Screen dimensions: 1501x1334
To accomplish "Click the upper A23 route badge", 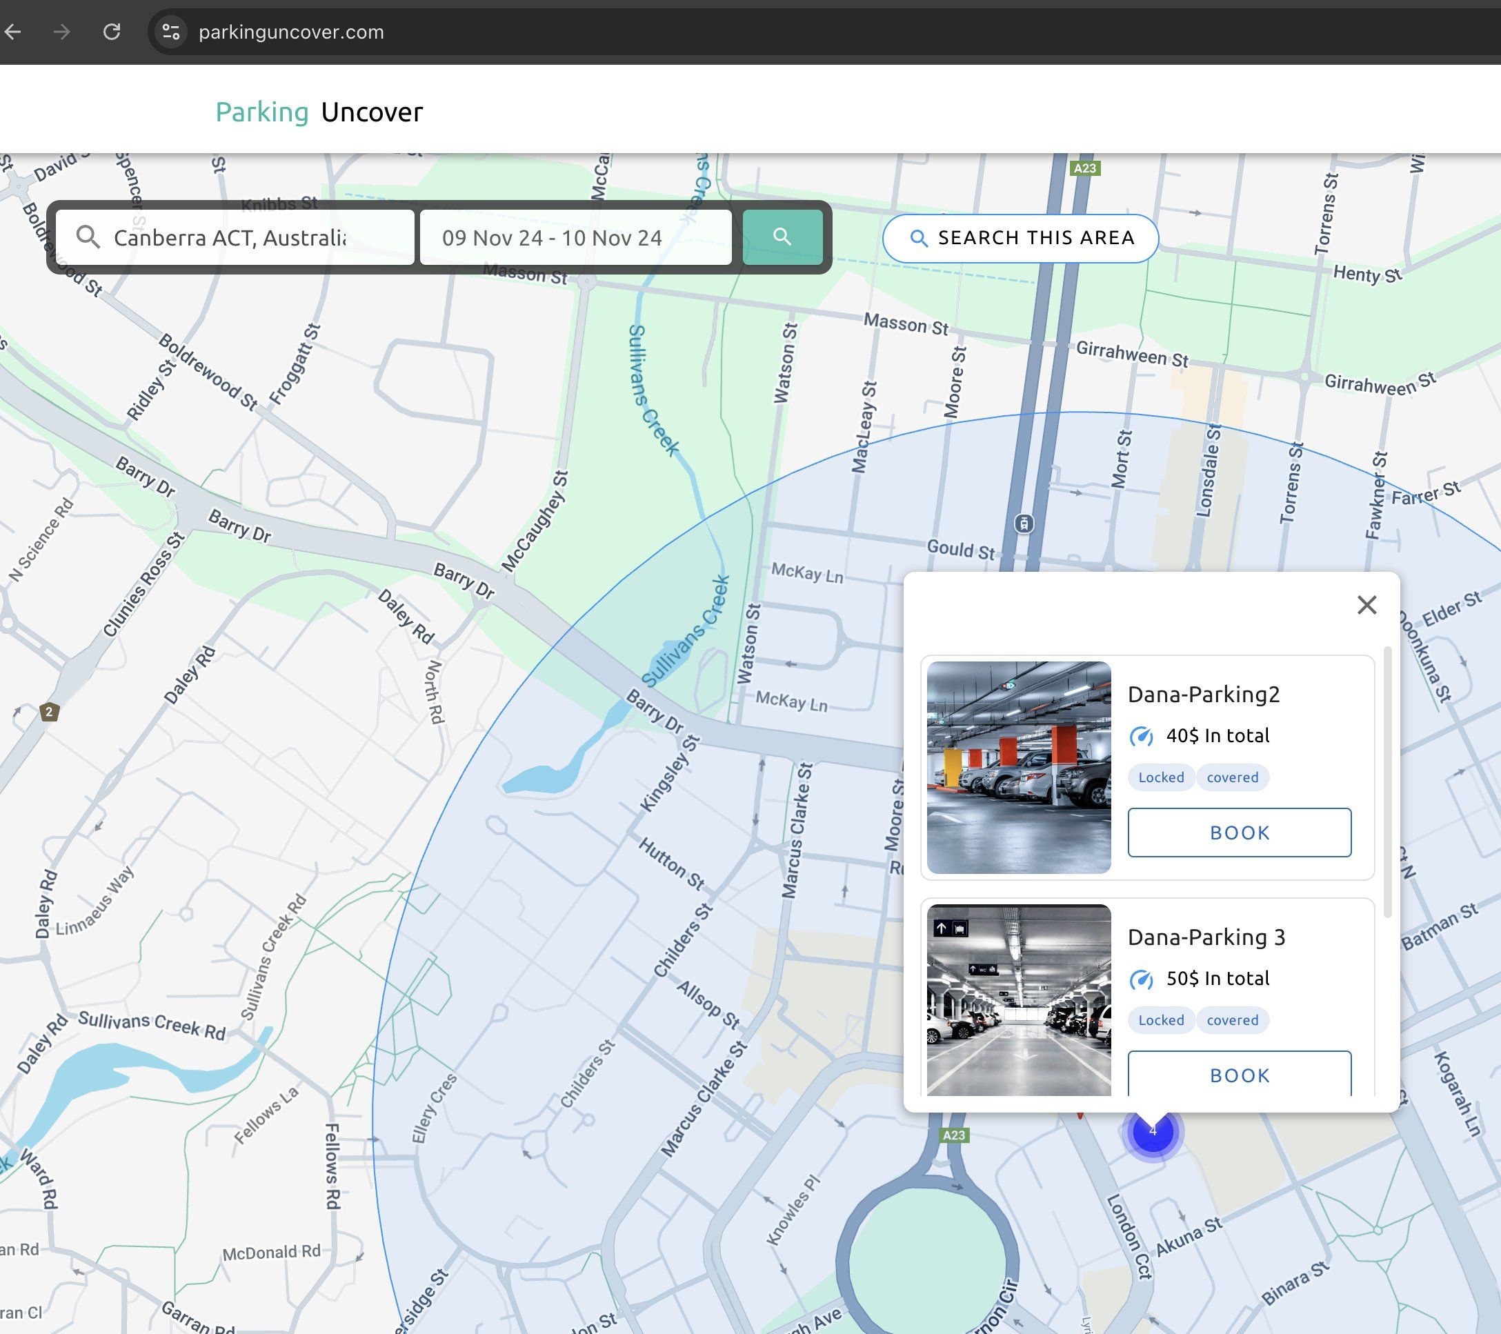I will [1084, 168].
